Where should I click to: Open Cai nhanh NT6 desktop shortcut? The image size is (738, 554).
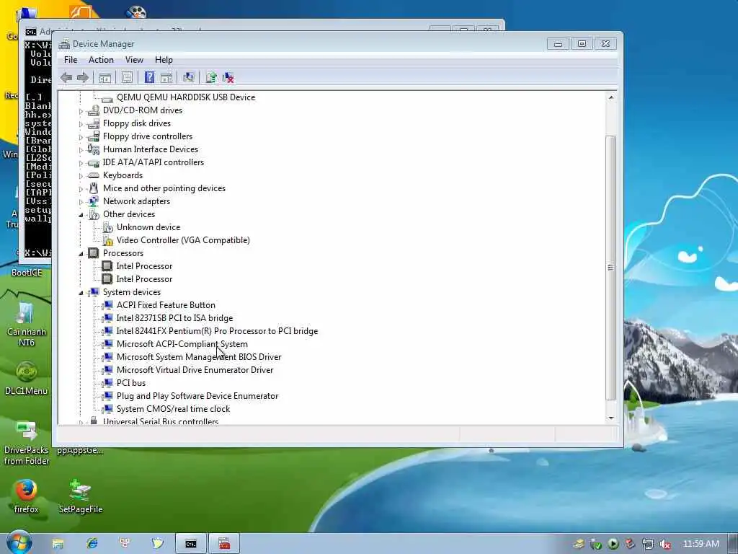27,324
